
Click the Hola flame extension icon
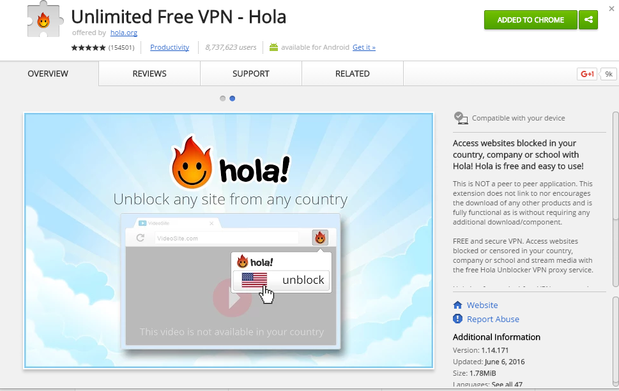pos(43,20)
